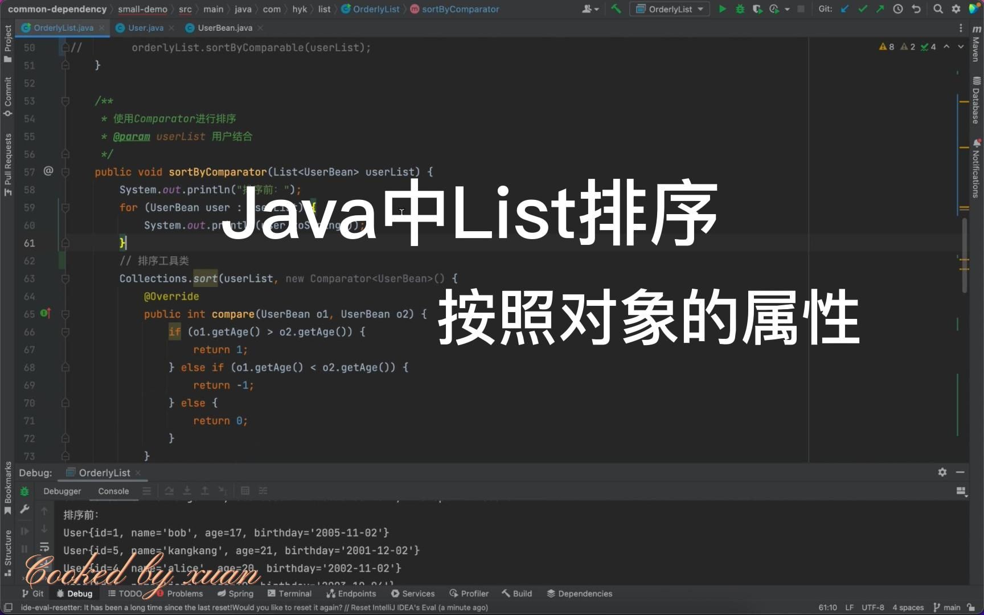
Task: Collapse the Javadoc comment fold at line 53
Action: [x=65, y=101]
